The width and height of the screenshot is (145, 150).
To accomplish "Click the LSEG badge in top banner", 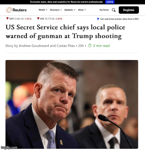I will pyautogui.click(x=110, y=2).
